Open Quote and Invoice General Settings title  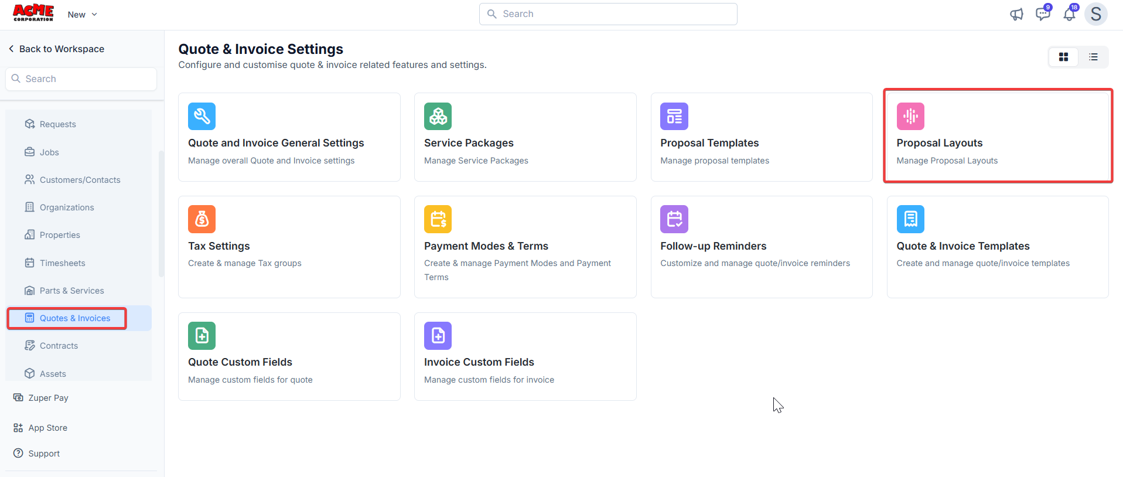click(x=276, y=143)
